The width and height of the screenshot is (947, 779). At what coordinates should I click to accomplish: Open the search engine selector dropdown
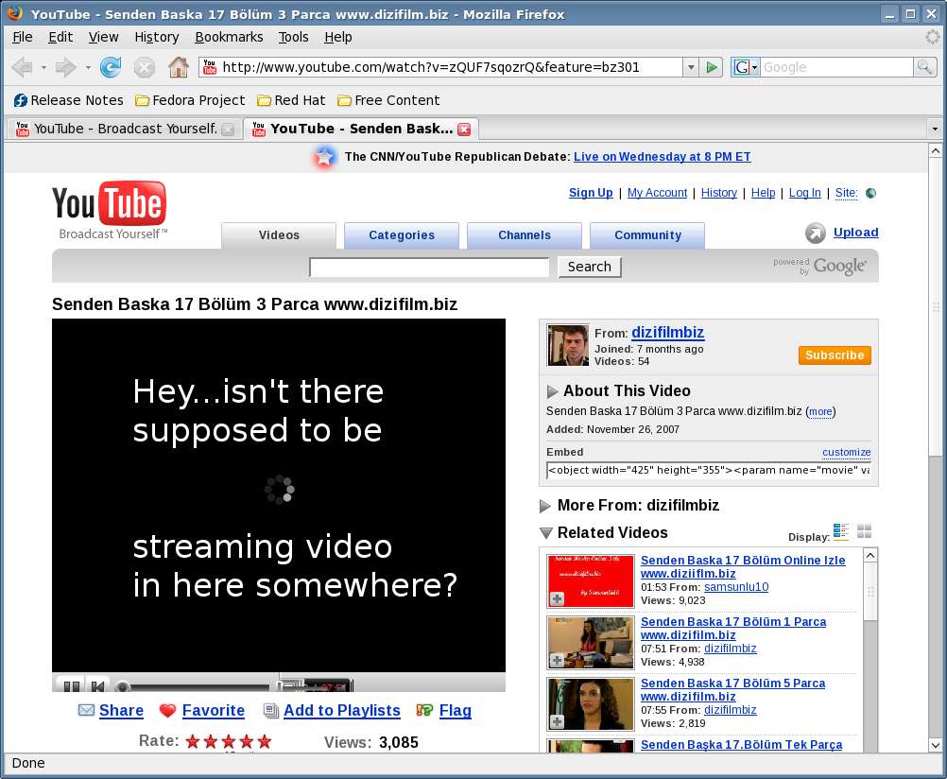(746, 67)
